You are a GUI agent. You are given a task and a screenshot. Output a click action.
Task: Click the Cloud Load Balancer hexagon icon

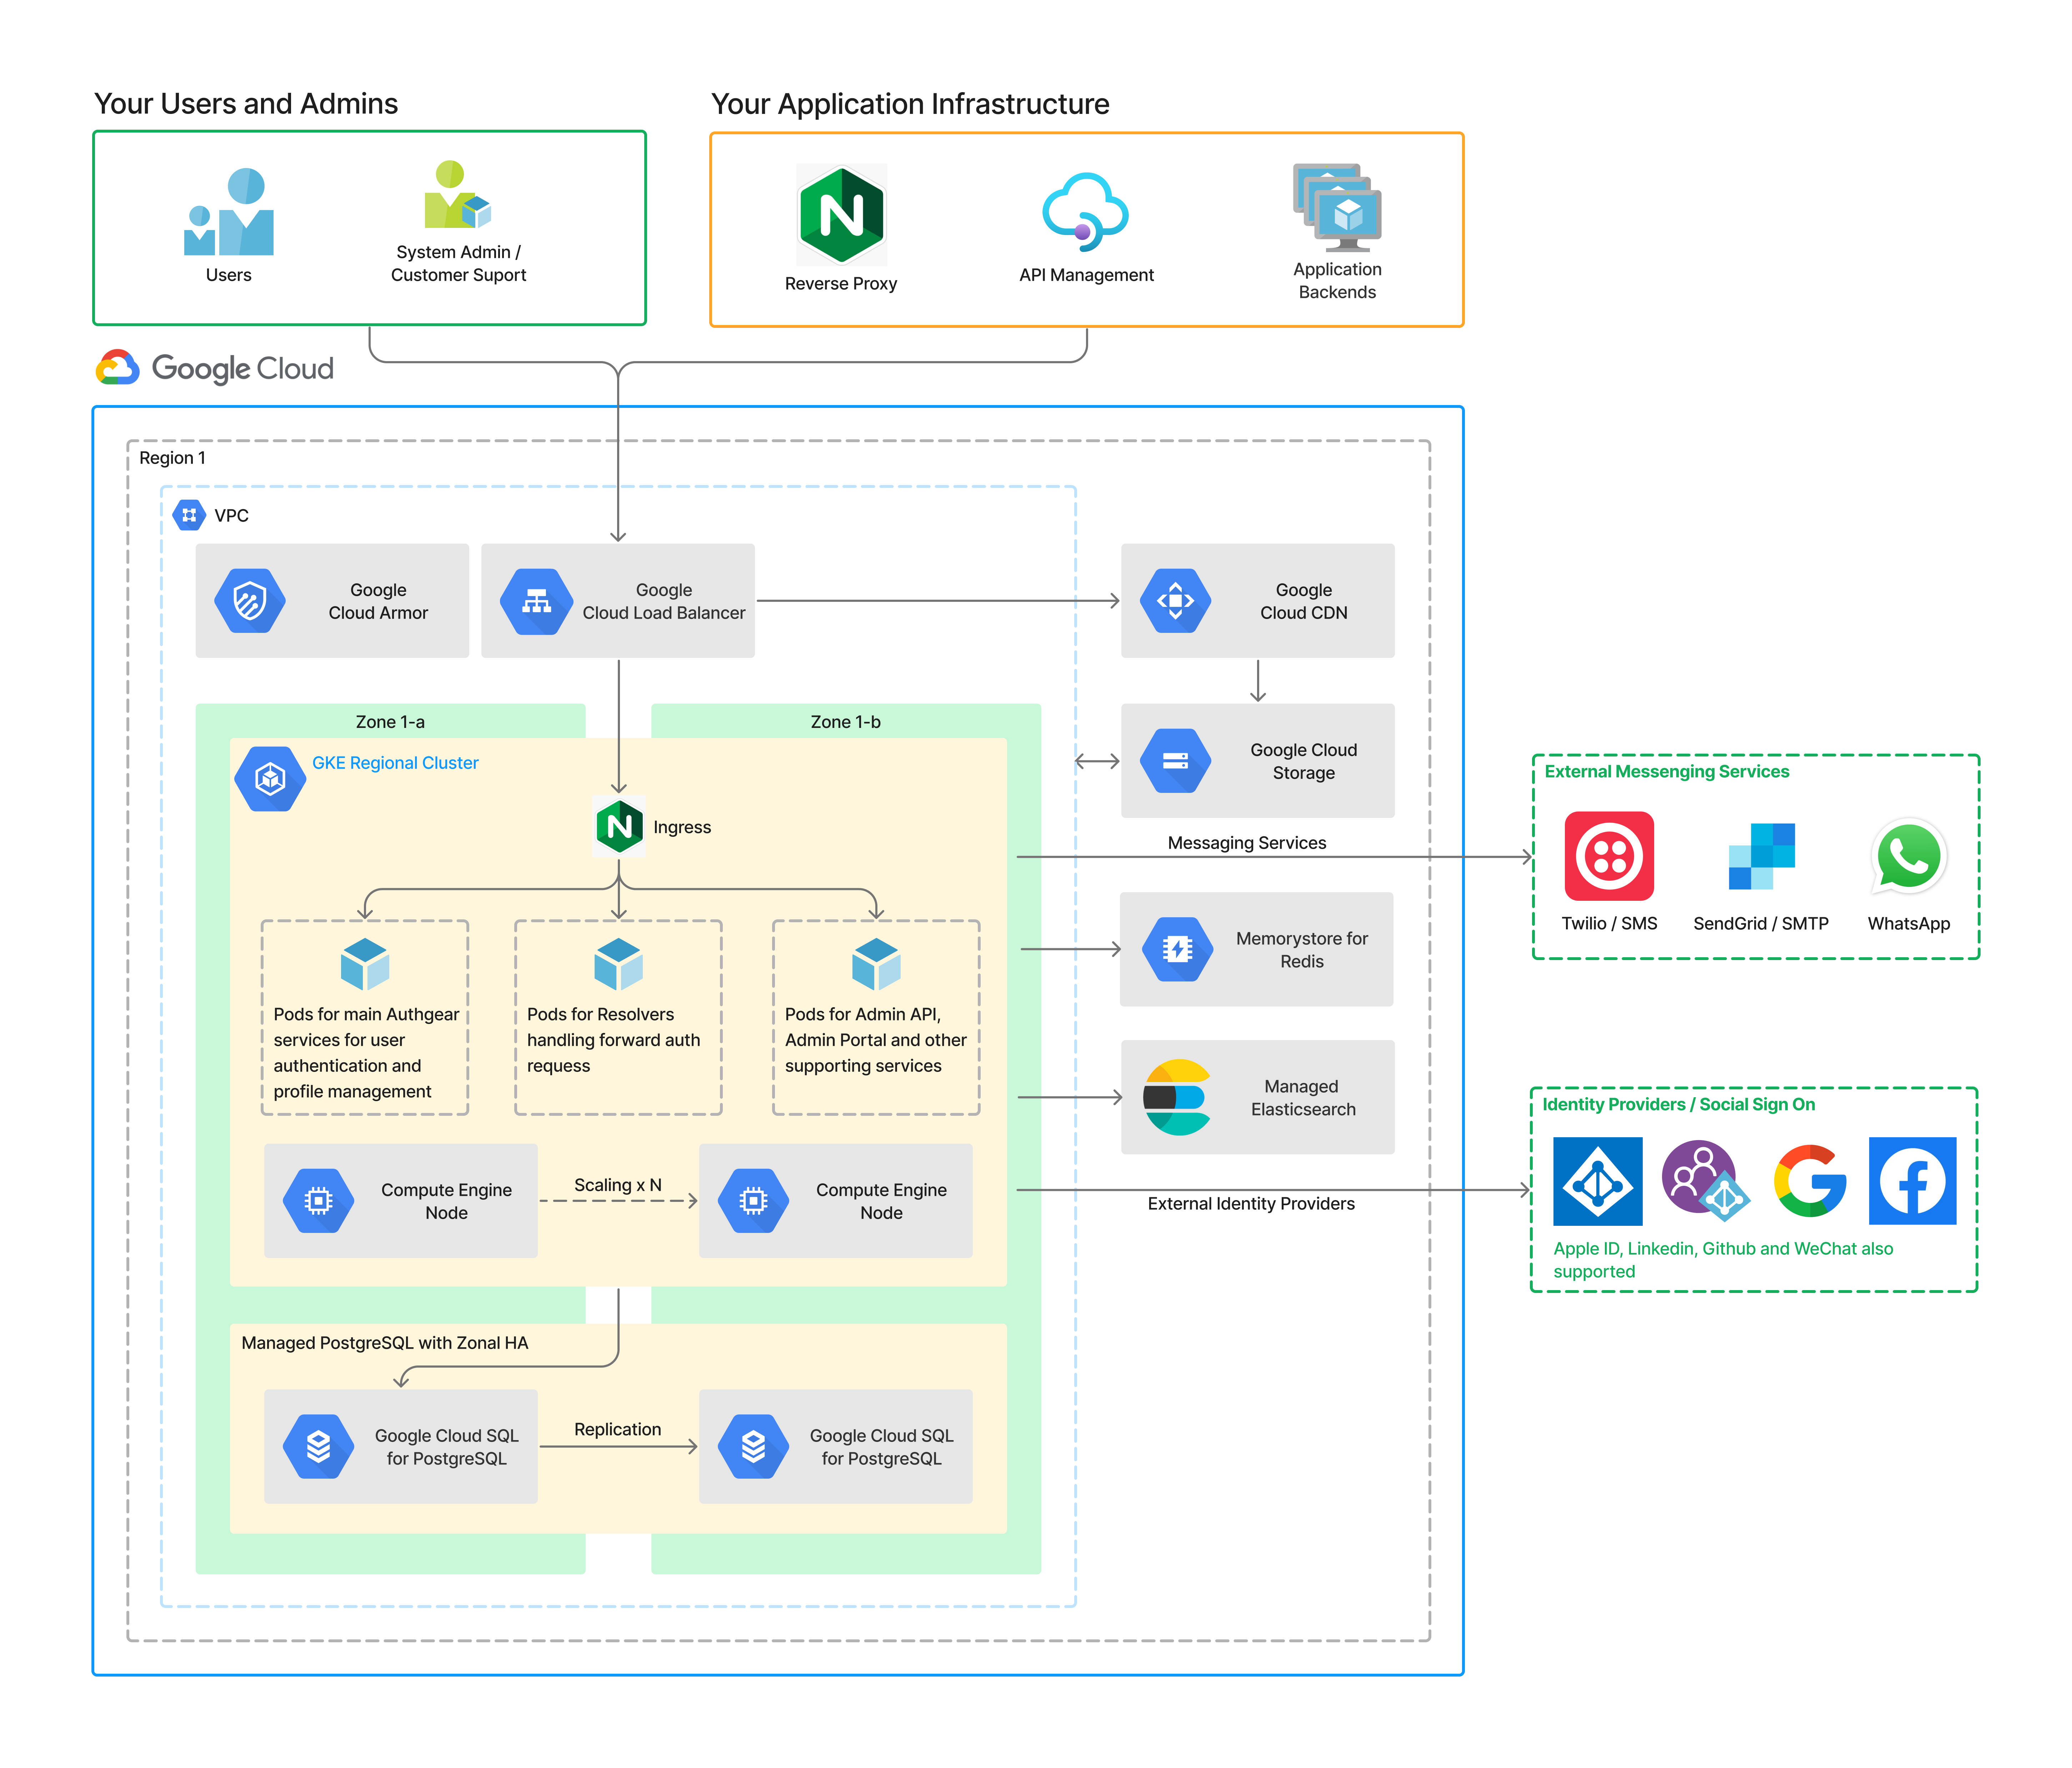[x=537, y=601]
